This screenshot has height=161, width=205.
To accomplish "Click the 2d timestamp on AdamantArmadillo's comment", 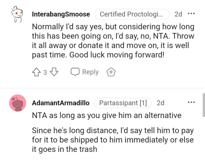I will (160, 103).
